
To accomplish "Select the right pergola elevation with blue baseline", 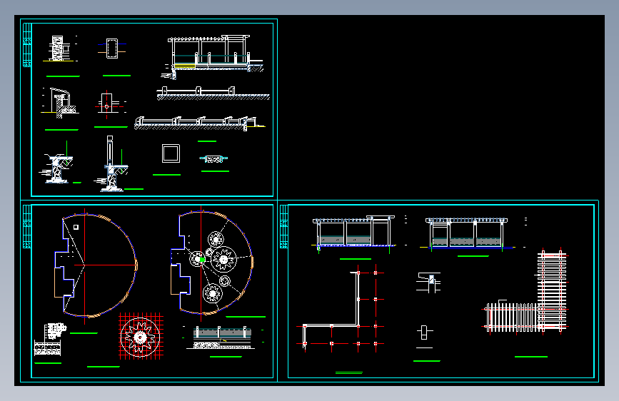I will (468, 233).
